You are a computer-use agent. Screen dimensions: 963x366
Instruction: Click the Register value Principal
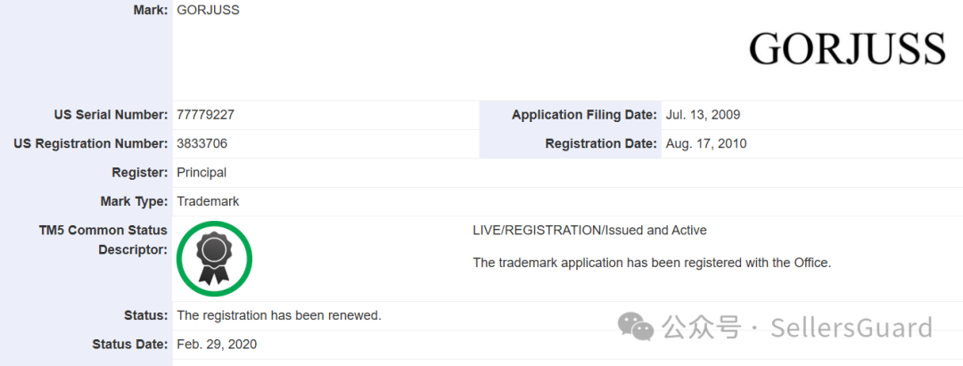click(202, 172)
